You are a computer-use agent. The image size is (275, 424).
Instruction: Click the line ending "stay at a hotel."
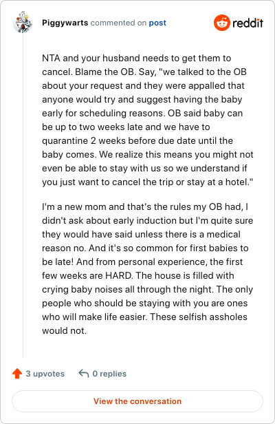point(148,182)
